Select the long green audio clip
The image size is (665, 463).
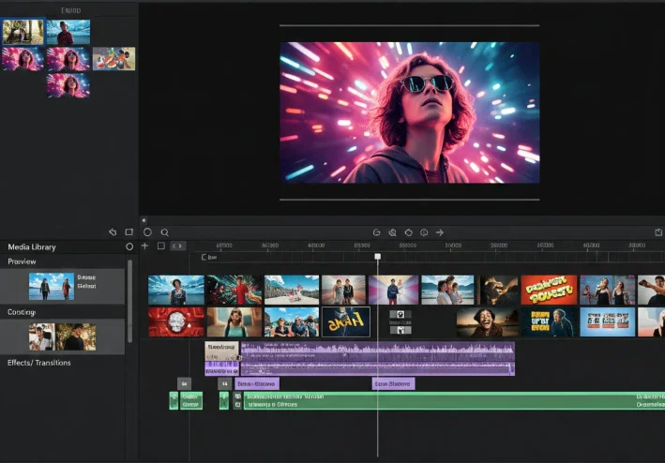(454, 401)
